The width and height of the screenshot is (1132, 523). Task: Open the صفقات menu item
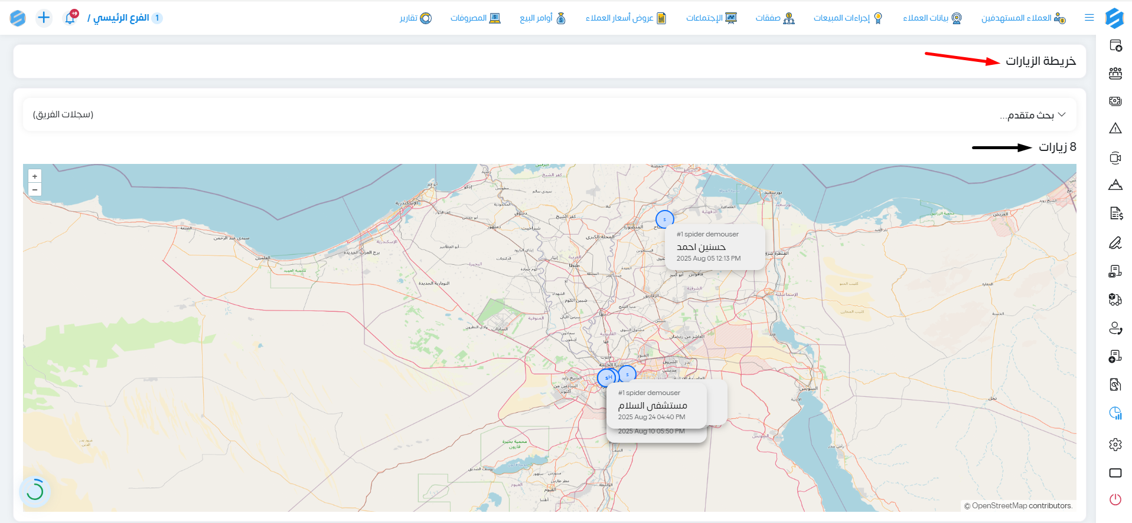[x=775, y=18]
